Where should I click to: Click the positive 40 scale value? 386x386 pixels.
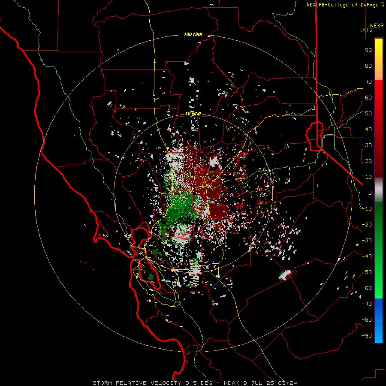368,129
